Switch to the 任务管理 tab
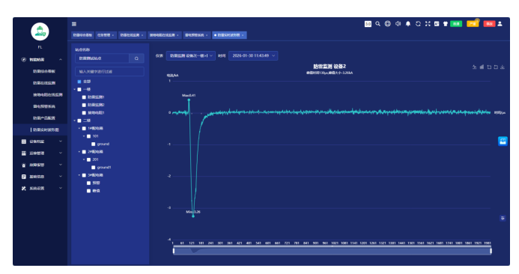Image resolution: width=519 pixels, height=274 pixels. (106, 35)
